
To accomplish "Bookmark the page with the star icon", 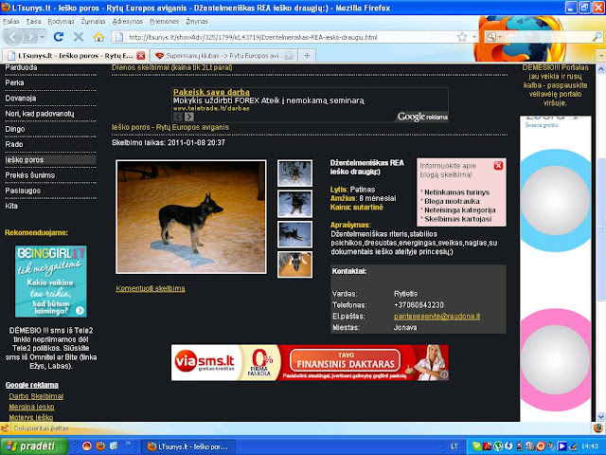I will point(462,37).
